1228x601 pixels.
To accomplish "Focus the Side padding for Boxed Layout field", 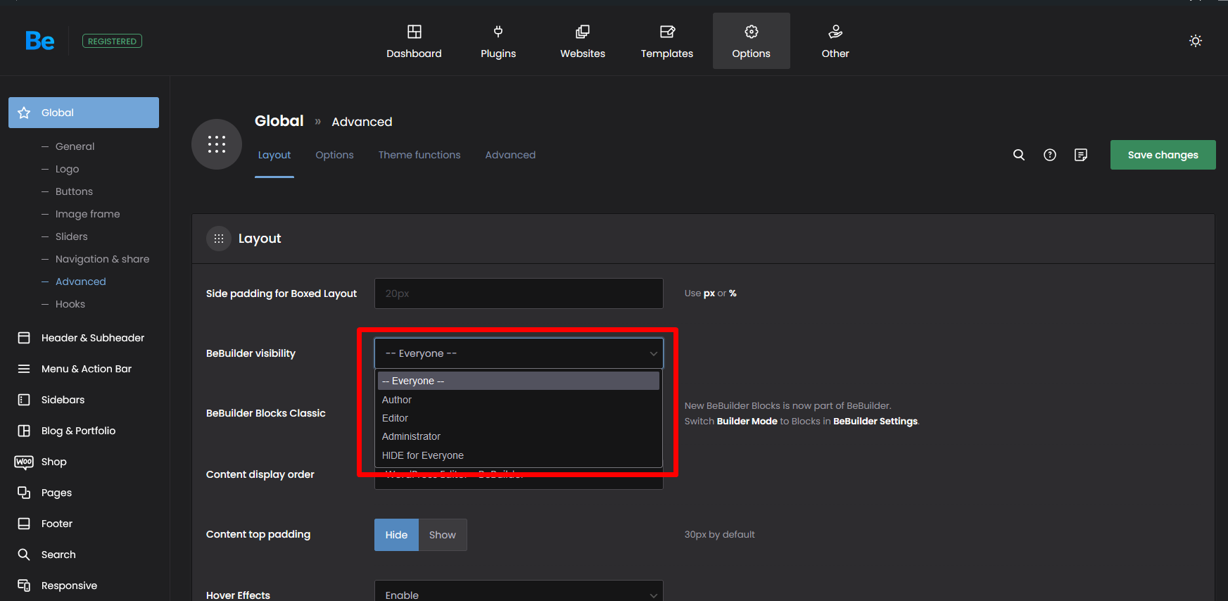I will pyautogui.click(x=519, y=293).
